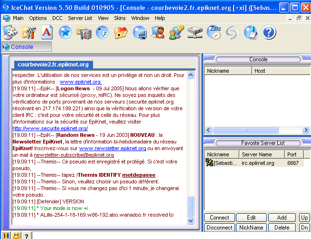Open the http://www.securite.epiknet.org/ link

(x=50, y=128)
